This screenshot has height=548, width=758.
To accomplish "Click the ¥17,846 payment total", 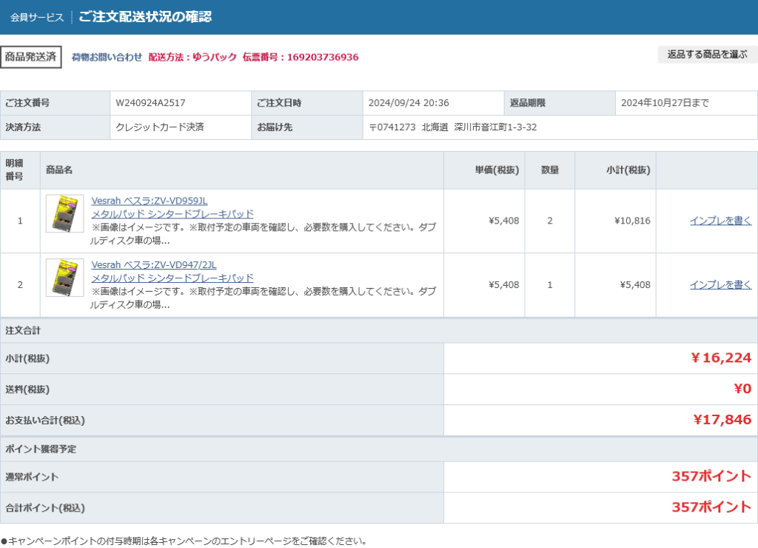I will click(x=722, y=420).
